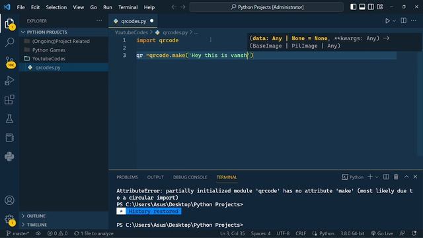Viewport: 423px width, 238px height.
Task: Switch to the PROBLEMS panel tab
Action: pos(127,177)
